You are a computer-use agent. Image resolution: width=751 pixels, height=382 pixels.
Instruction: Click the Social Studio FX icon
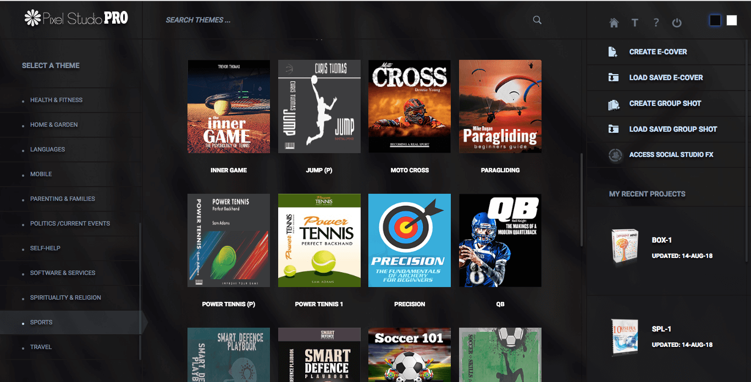[615, 155]
